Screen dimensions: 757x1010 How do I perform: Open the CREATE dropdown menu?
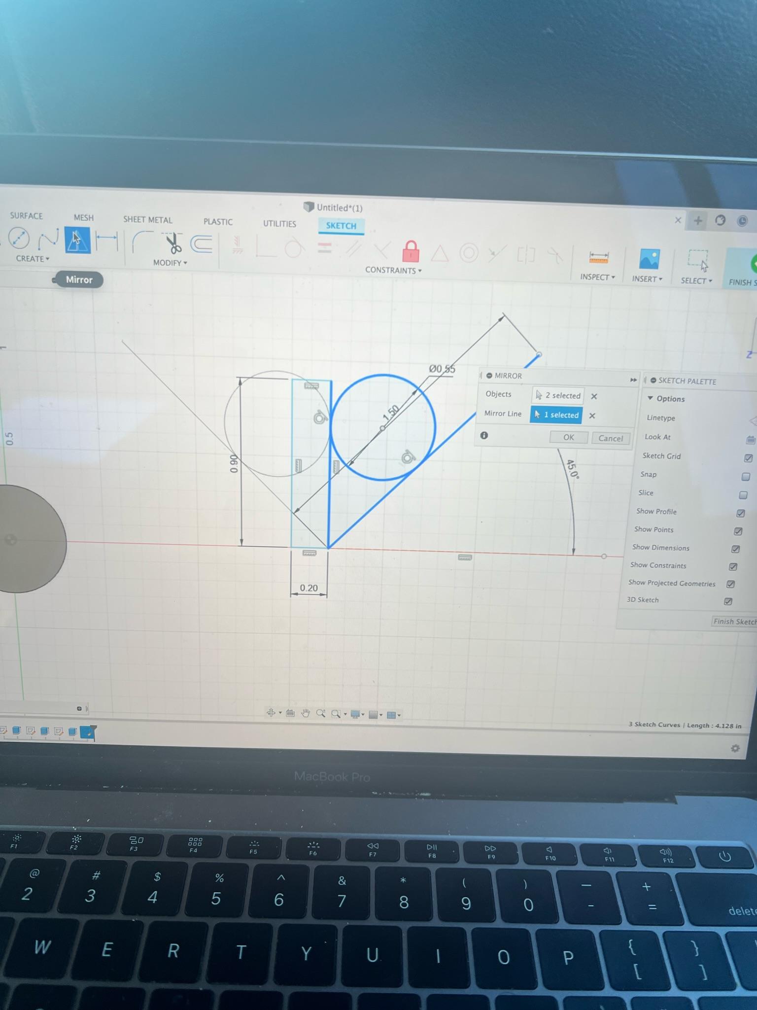33,259
